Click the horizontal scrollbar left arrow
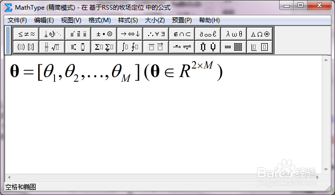The image size is (335, 195). click(9, 177)
